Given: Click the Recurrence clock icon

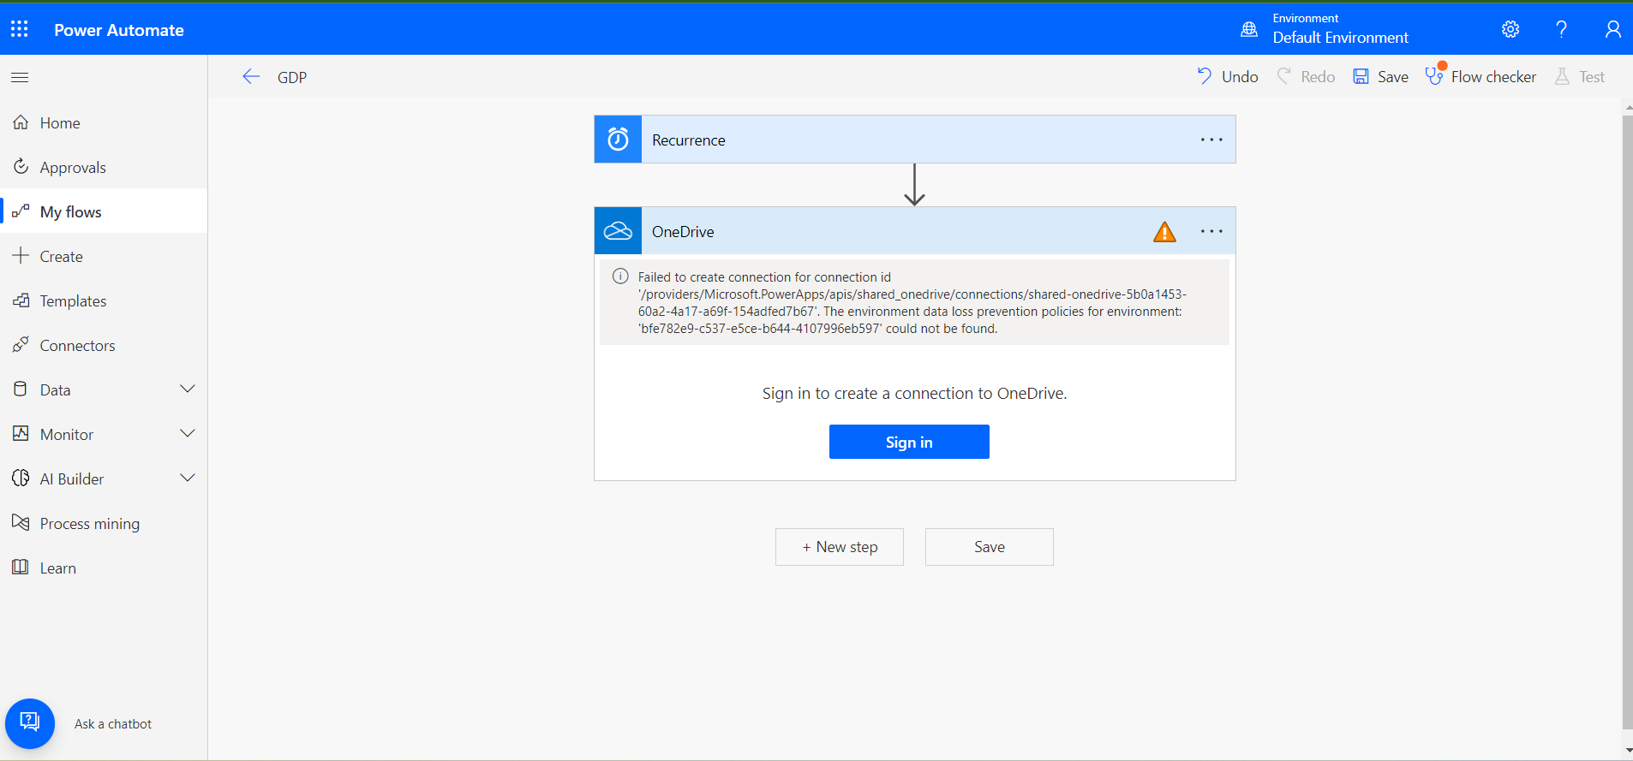Looking at the screenshot, I should coord(618,140).
